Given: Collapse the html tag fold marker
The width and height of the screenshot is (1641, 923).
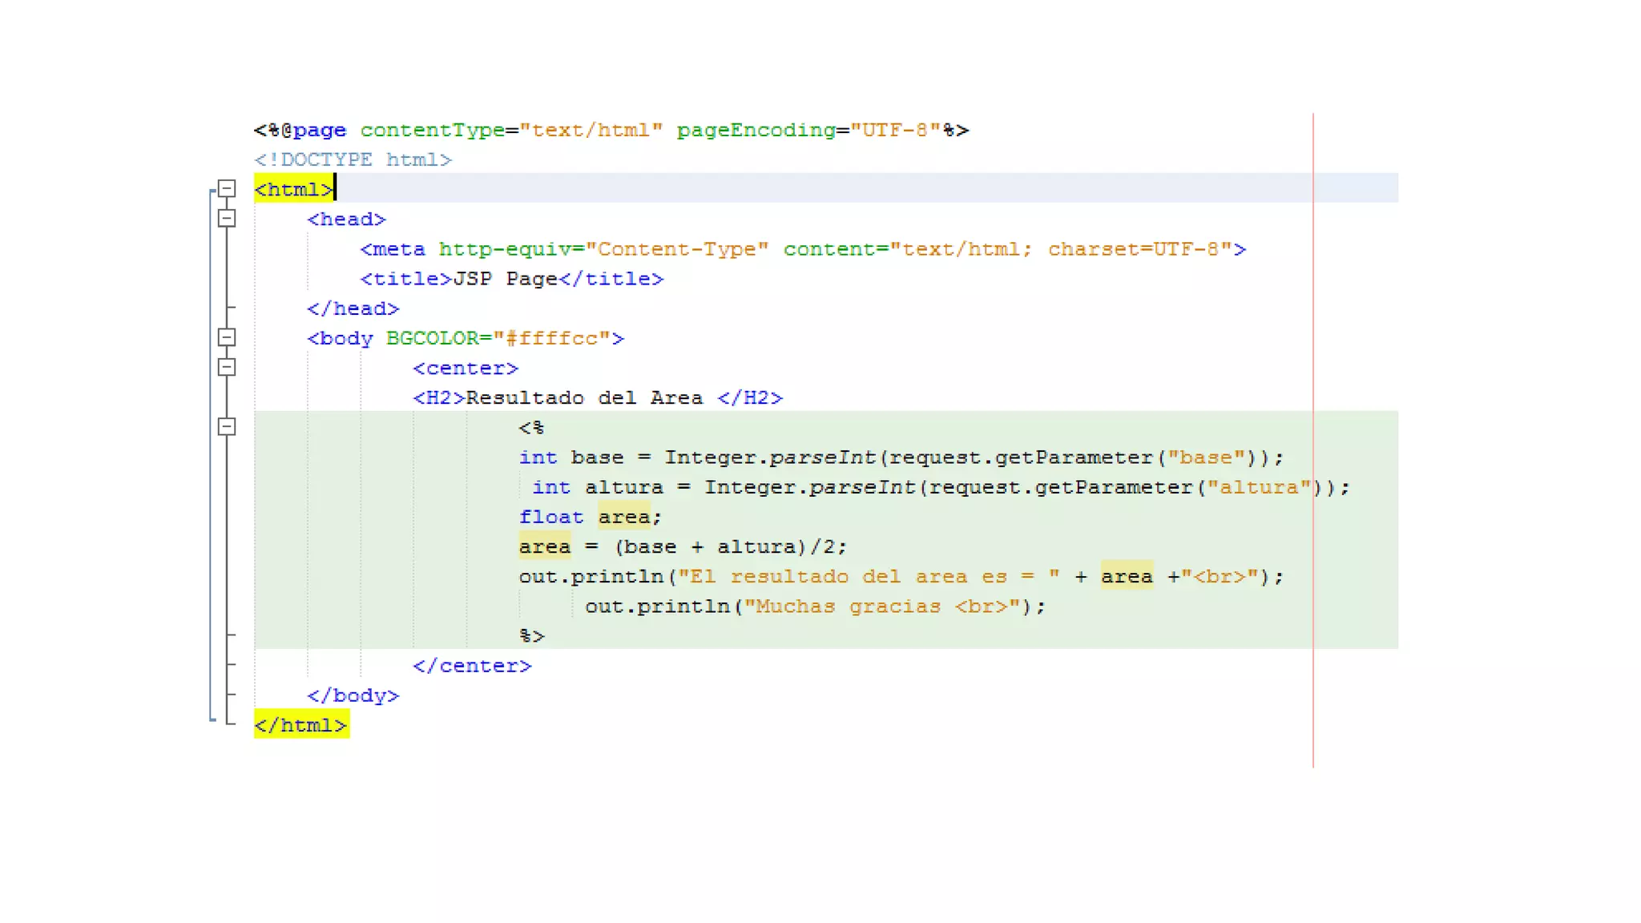Looking at the screenshot, I should tap(227, 189).
